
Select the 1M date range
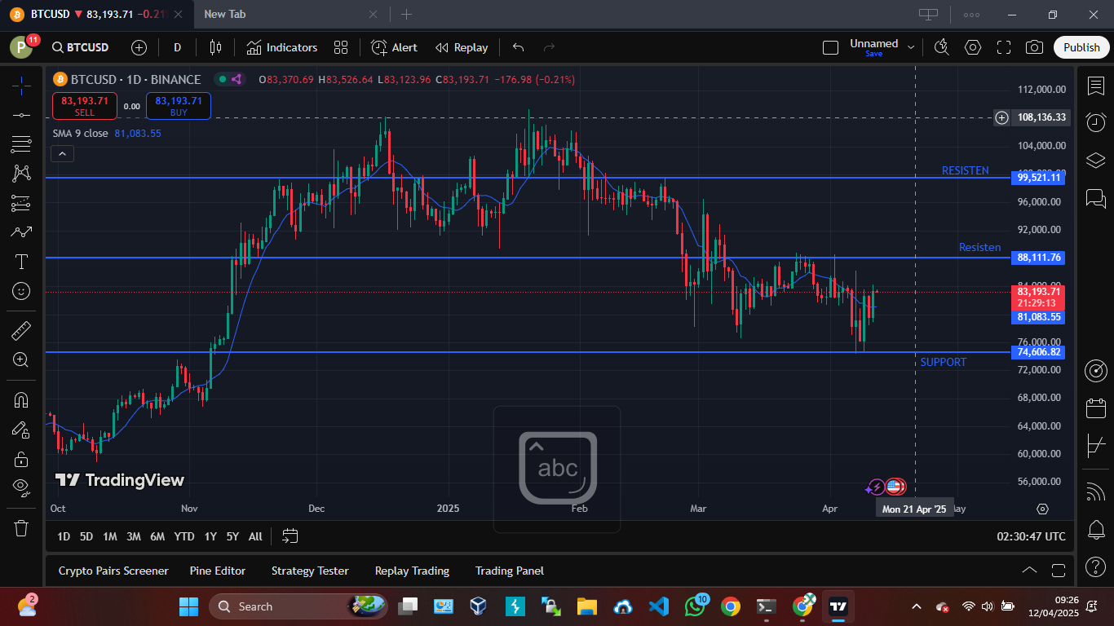tap(110, 536)
